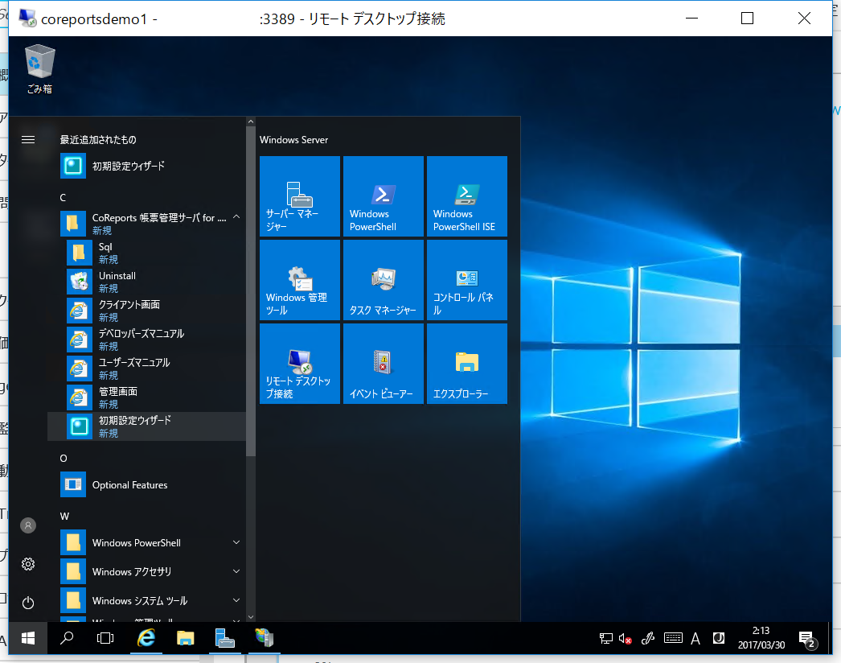Click the app list scrollbar up arrow

click(x=251, y=121)
